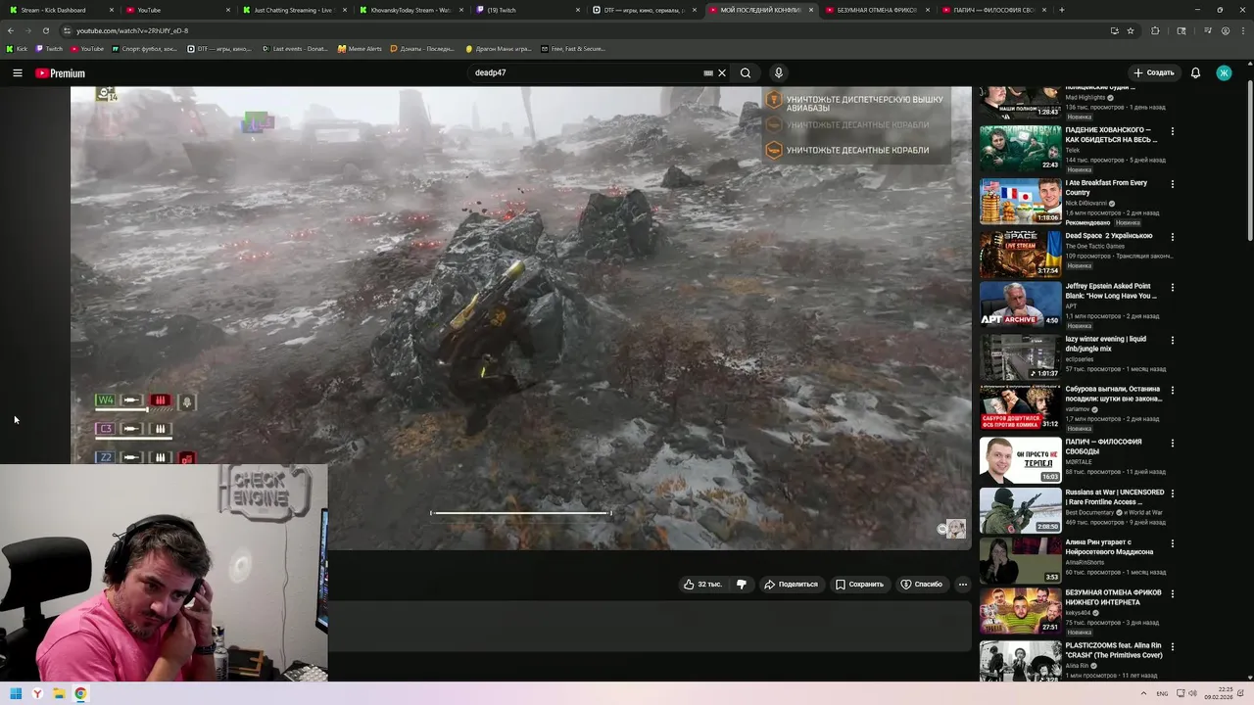This screenshot has width=1254, height=705.
Task: Open ПАДЕНИЕ ХОВАНСКОГО video thumbnail
Action: [1020, 148]
